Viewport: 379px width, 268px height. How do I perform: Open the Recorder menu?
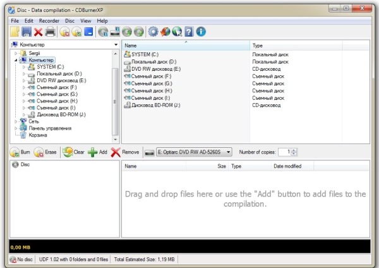coord(49,21)
